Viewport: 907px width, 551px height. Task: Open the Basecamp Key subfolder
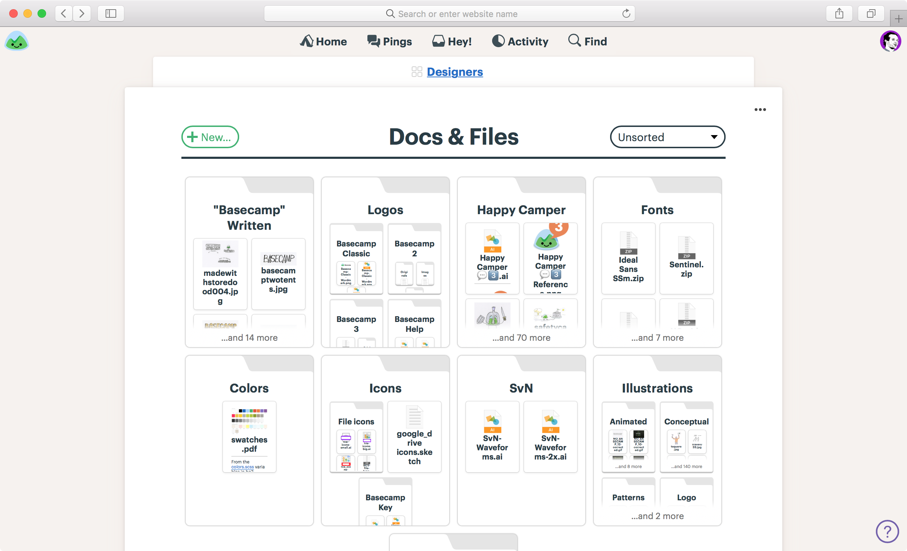[385, 501]
